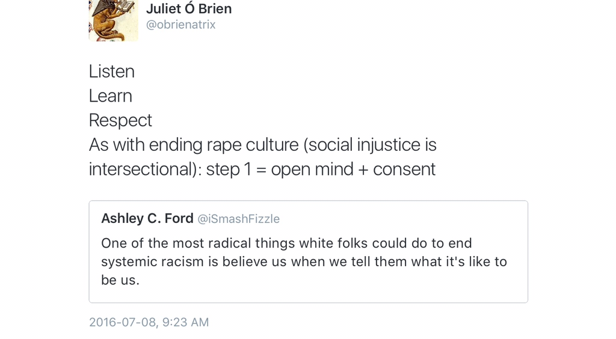Click the "As with ending rape culture" line
616x339 pixels.
click(x=194, y=145)
